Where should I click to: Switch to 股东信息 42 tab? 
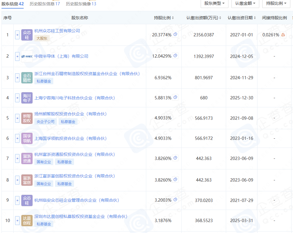[x=12, y=4]
